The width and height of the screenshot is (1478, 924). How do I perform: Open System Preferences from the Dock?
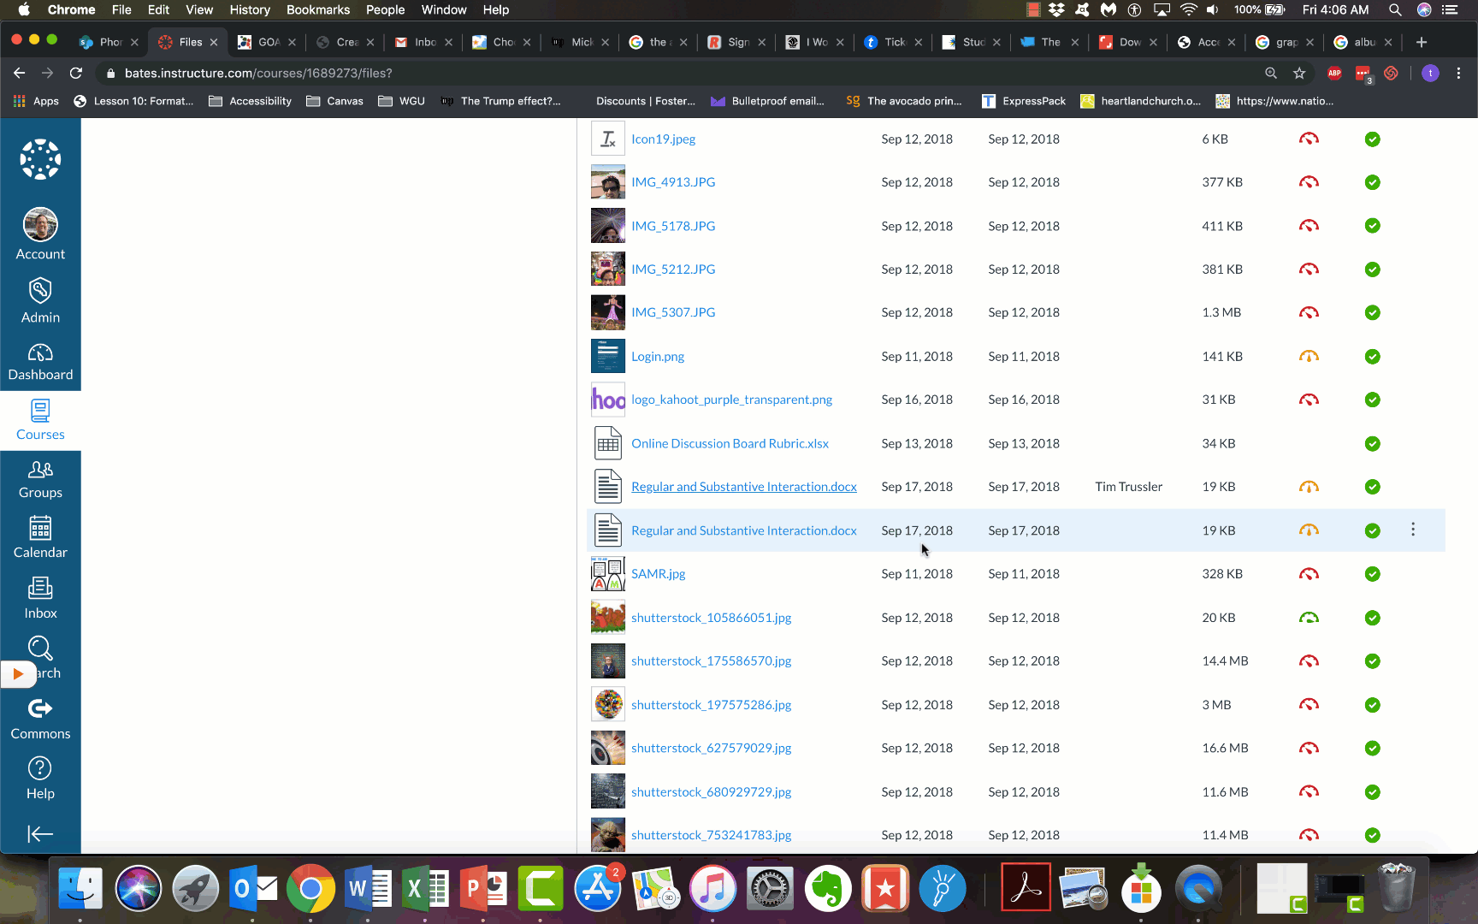click(770, 890)
